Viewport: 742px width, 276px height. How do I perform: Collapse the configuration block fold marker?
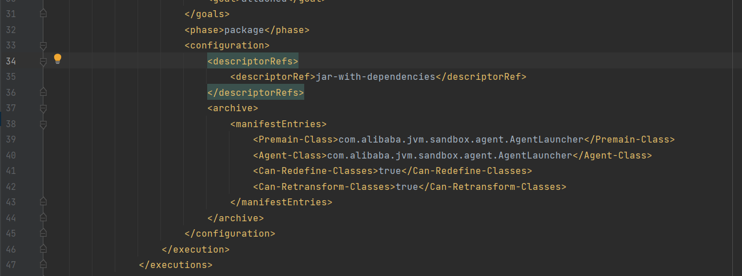point(43,45)
